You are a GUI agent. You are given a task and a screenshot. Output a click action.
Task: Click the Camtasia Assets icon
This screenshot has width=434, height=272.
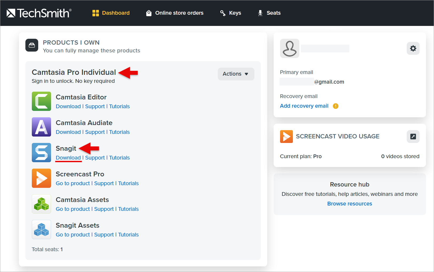41,204
